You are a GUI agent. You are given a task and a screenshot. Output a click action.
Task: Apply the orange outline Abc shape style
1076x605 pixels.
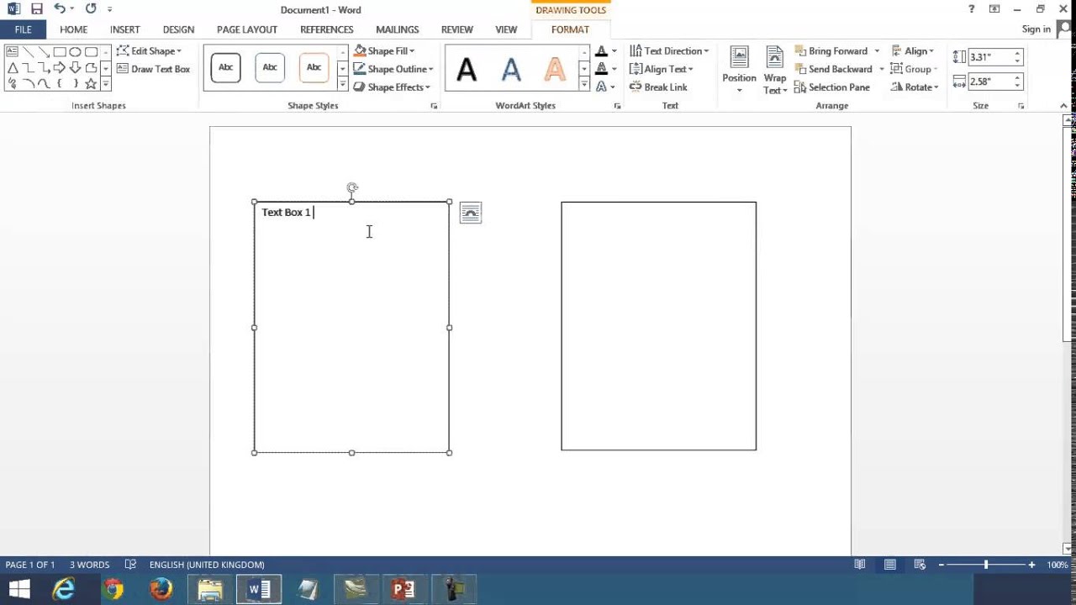click(x=314, y=68)
